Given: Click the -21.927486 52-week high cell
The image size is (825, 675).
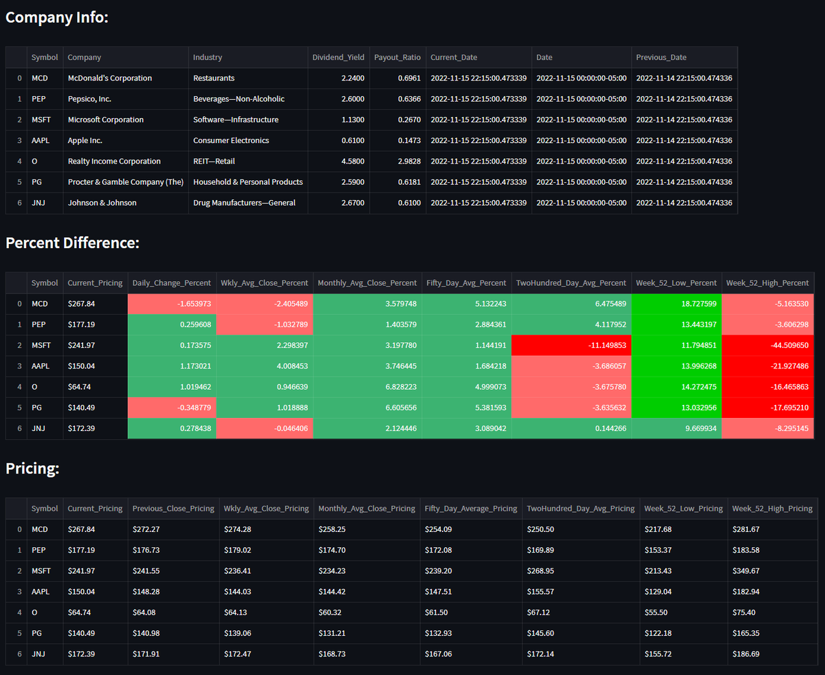Looking at the screenshot, I should [767, 366].
